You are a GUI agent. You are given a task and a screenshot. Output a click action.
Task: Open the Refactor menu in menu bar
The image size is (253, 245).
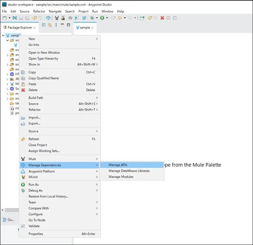tap(39, 11)
